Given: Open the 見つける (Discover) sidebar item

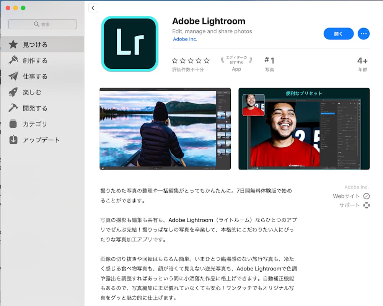Looking at the screenshot, I should (x=42, y=44).
